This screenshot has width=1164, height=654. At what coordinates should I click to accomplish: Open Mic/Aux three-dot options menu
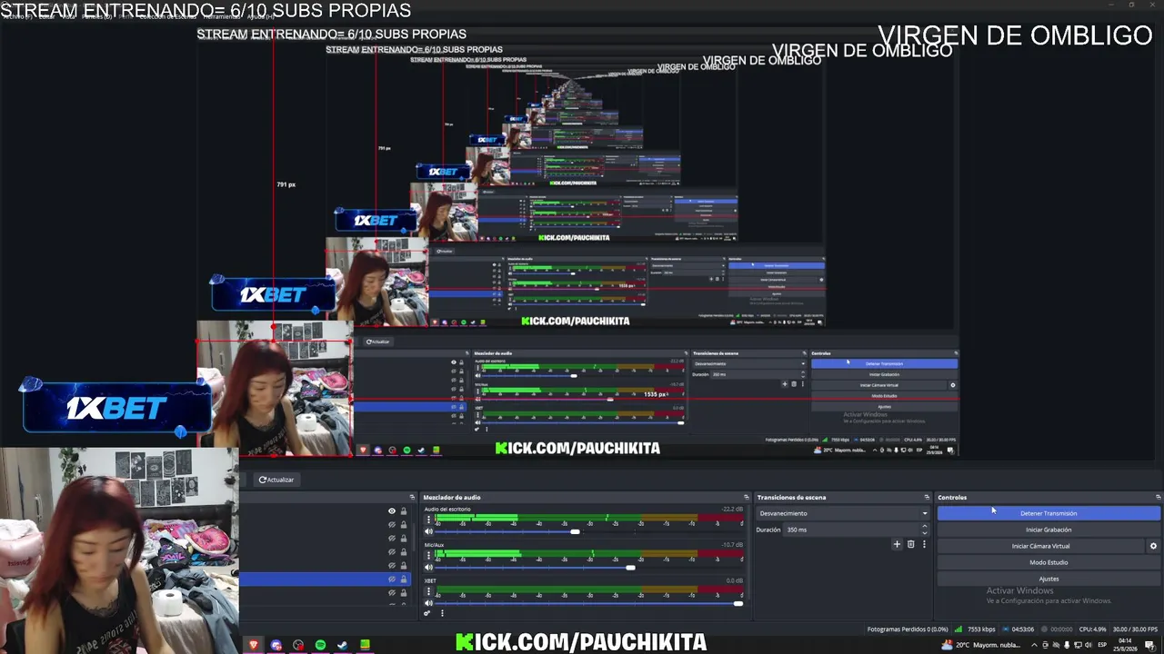pyautogui.click(x=429, y=554)
